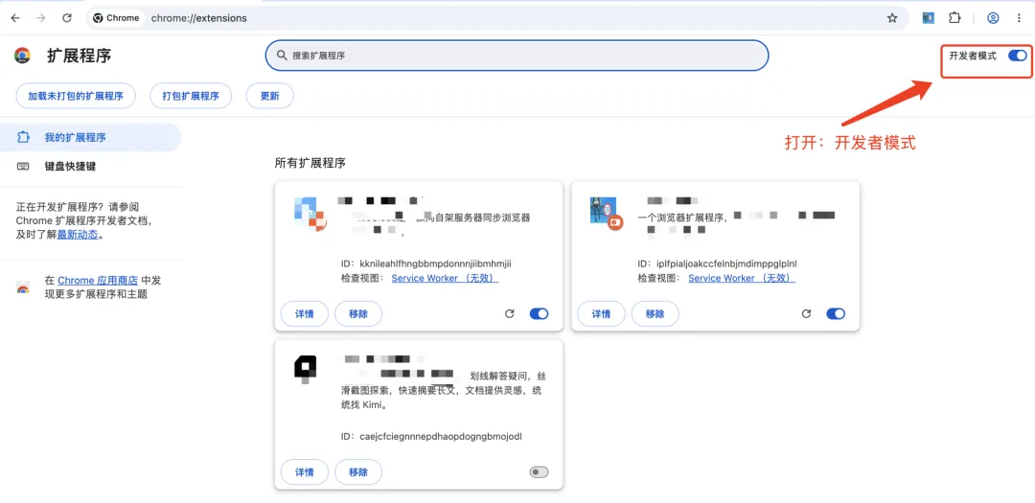The width and height of the screenshot is (1035, 503).
Task: Bookmark this page with the star icon
Action: click(892, 18)
